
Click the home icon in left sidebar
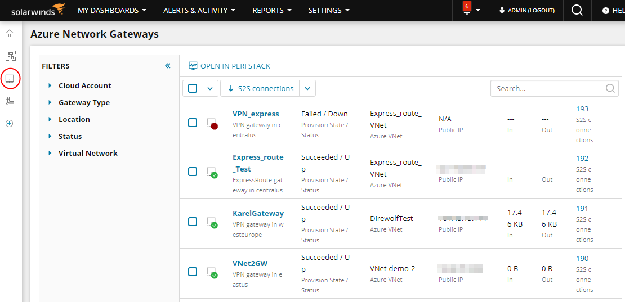coord(10,34)
